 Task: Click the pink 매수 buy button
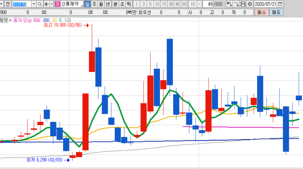262,13
